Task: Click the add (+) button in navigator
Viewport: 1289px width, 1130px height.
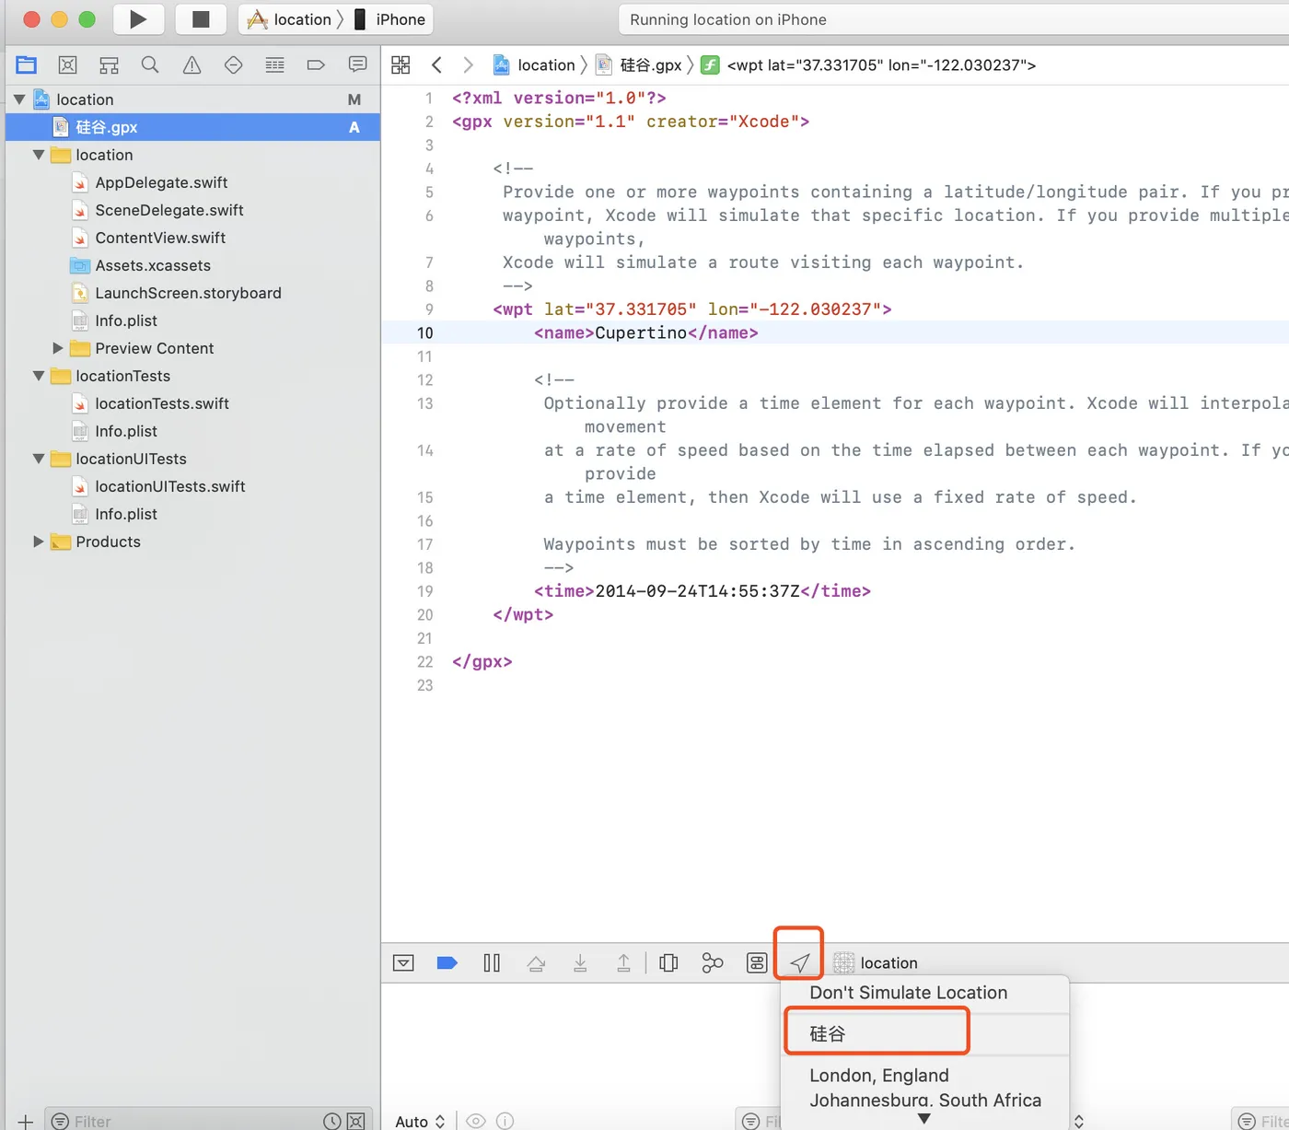Action: (x=25, y=1121)
